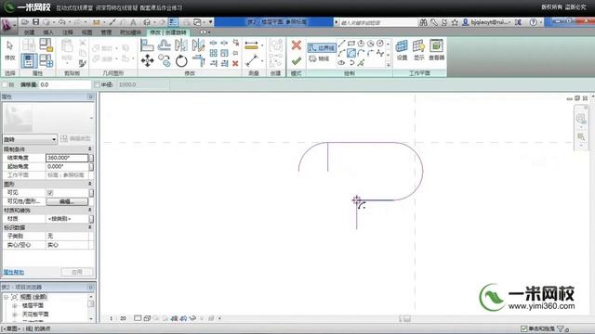Collapse the graphics section in Properties
Image resolution: width=595 pixels, height=334 pixels.
click(90, 184)
